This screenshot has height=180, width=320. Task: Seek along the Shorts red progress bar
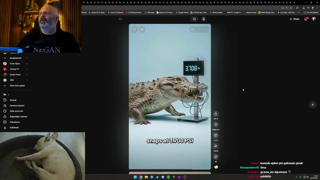coord(170,169)
